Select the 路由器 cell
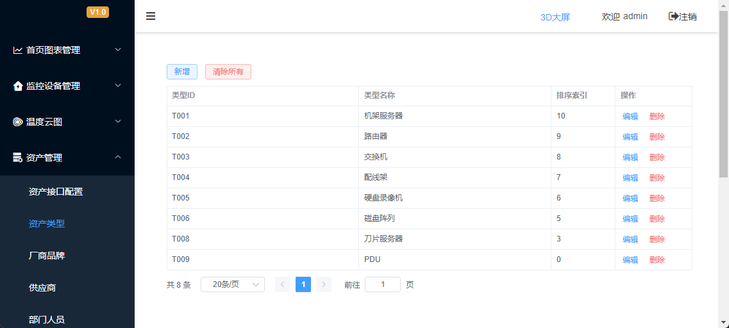This screenshot has width=729, height=328. 455,136
